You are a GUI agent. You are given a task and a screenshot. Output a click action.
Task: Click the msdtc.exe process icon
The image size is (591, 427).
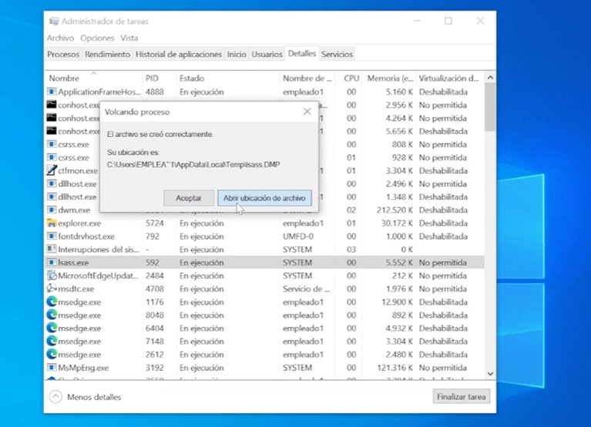click(x=52, y=289)
